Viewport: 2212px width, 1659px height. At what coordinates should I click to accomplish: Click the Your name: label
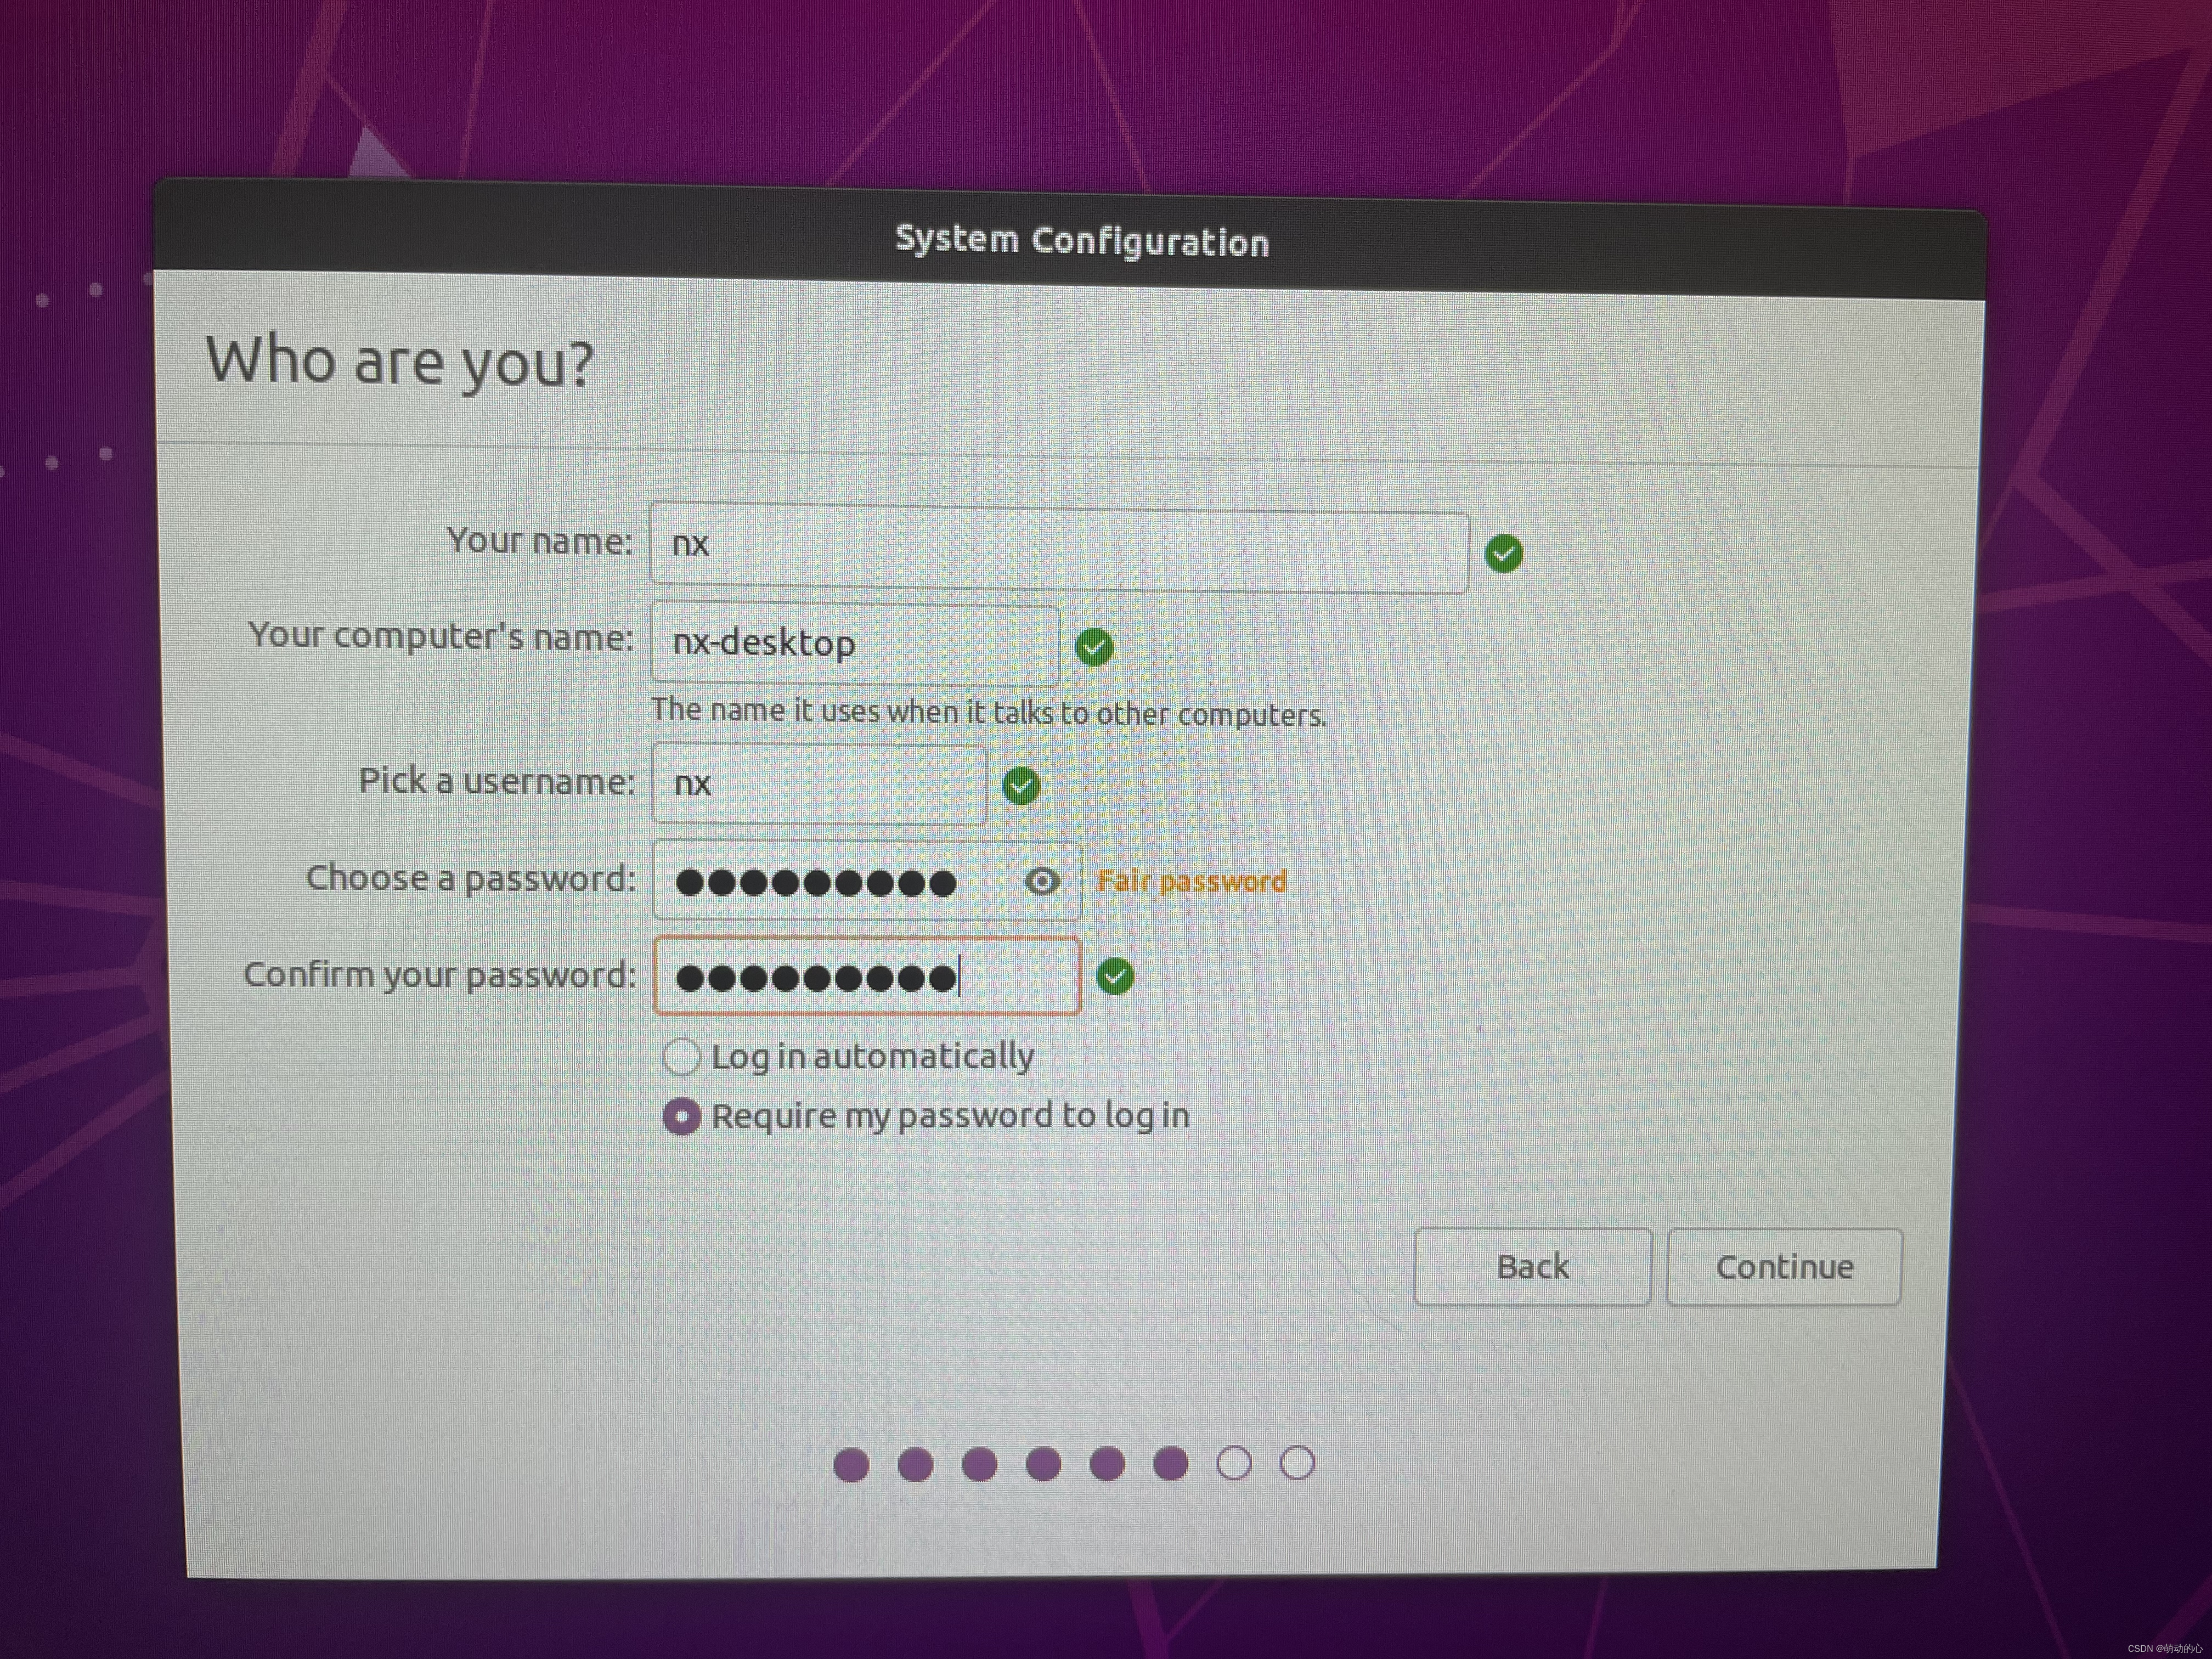[540, 541]
